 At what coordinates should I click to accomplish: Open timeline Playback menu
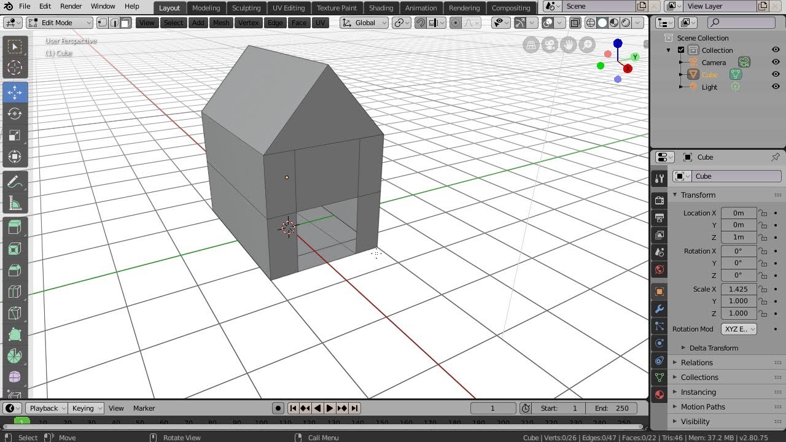tap(47, 408)
